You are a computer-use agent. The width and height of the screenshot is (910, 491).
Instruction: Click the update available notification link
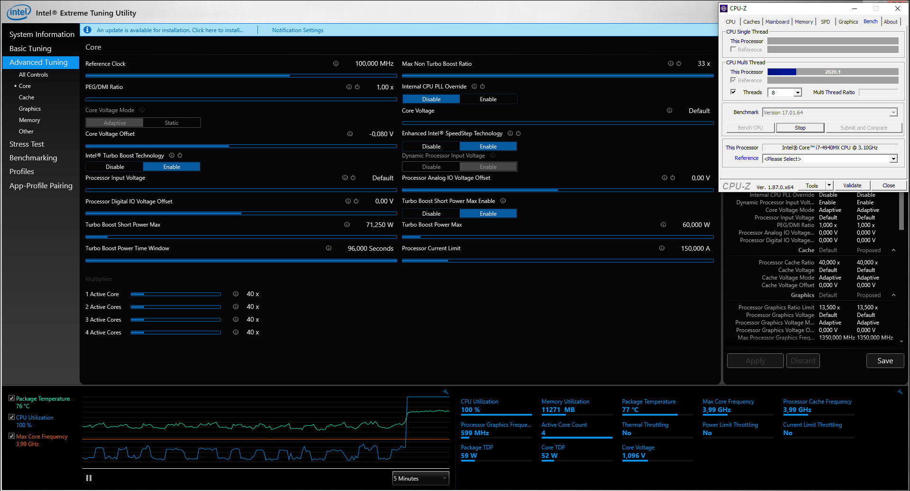point(170,30)
